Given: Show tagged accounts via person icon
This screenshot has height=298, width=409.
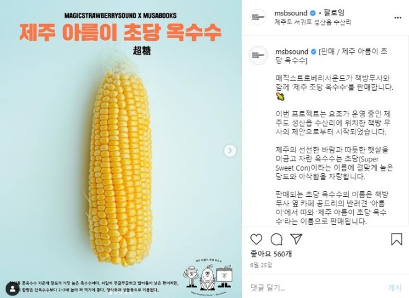Looking at the screenshot, I should 12,289.
